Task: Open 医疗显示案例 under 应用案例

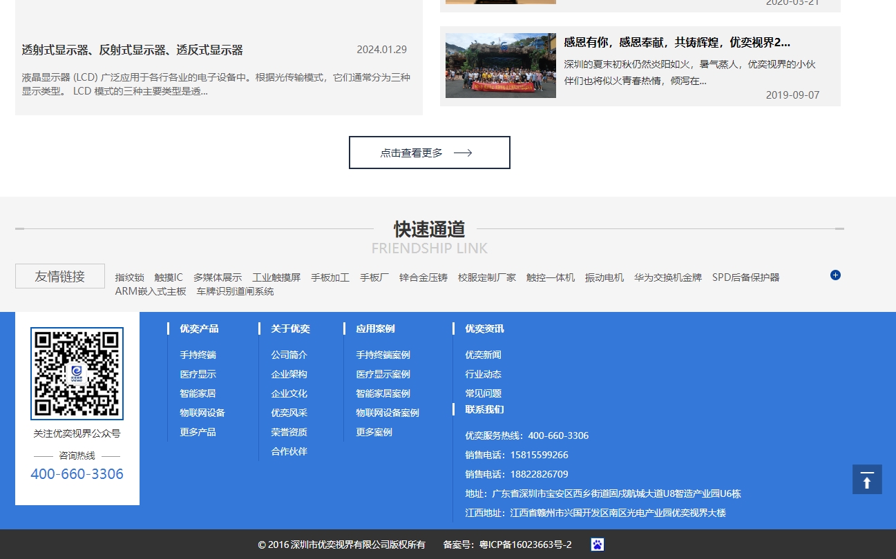Action: pos(383,374)
